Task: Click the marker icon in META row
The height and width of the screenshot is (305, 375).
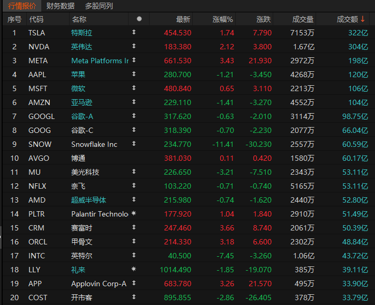Action: click(x=134, y=60)
